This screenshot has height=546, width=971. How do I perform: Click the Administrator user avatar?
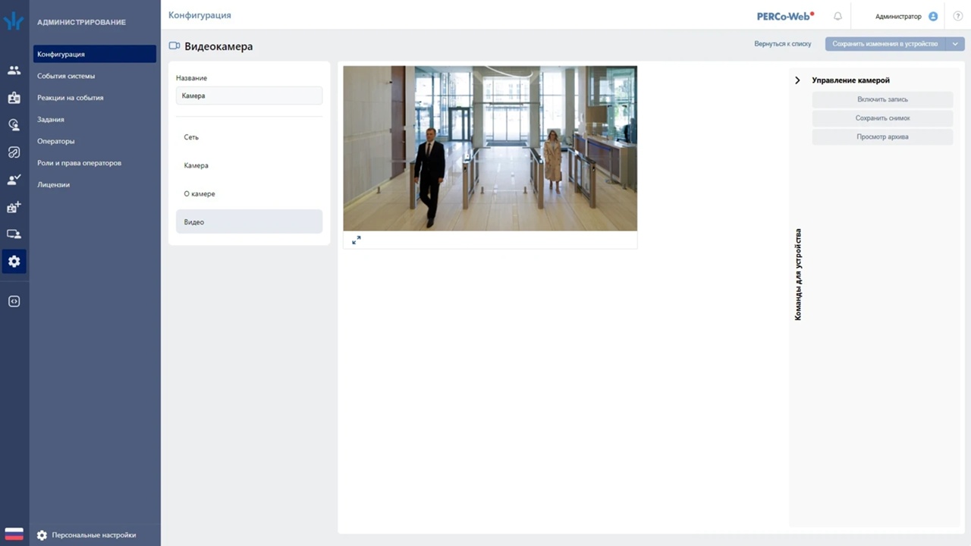click(x=933, y=16)
